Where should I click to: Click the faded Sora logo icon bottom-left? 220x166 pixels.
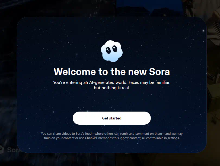click(x=2, y=150)
